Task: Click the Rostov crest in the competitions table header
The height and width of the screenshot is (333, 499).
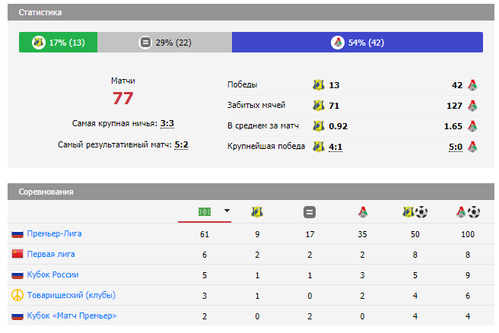Action: tap(256, 212)
